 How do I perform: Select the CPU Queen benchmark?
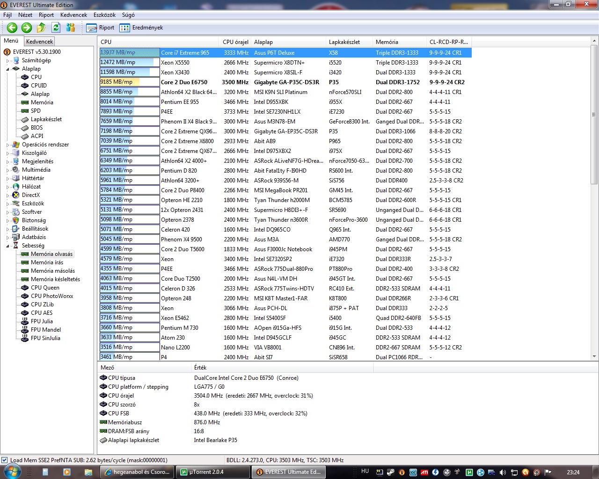pyautogui.click(x=45, y=288)
